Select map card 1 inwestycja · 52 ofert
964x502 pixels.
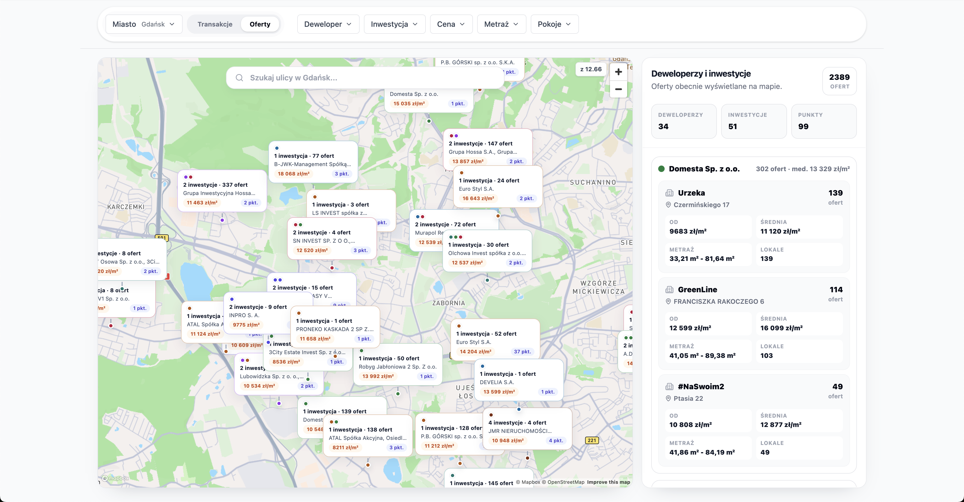[x=495, y=340]
